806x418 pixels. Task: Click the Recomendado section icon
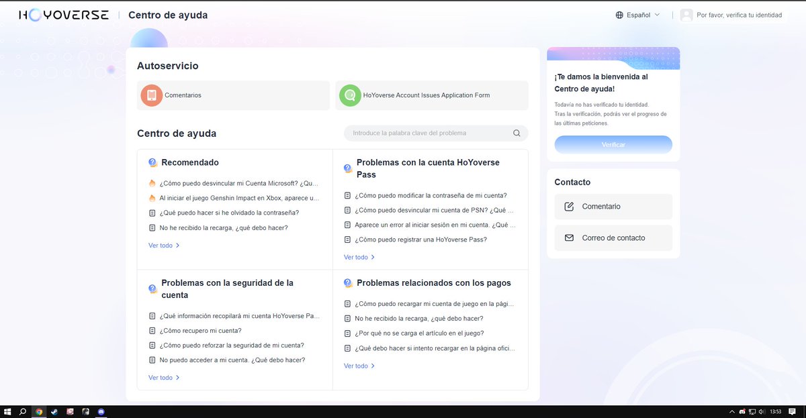152,162
